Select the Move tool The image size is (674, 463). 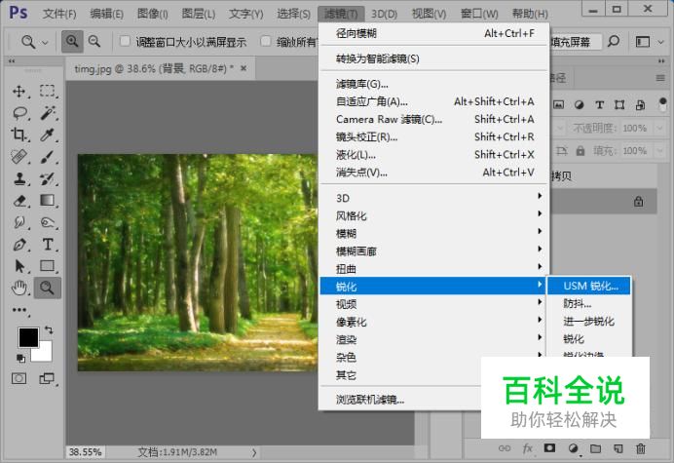pos(19,92)
